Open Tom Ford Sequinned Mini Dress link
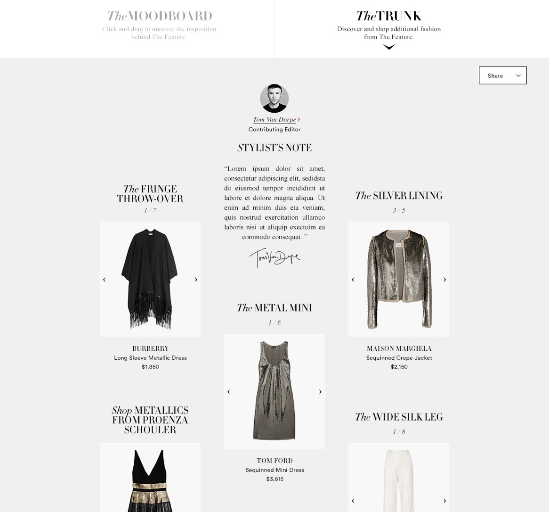 pos(274,470)
